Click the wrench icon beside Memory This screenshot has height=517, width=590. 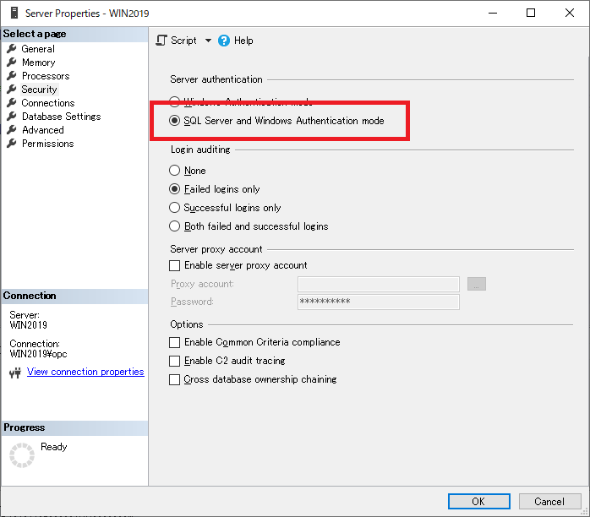click(x=12, y=62)
